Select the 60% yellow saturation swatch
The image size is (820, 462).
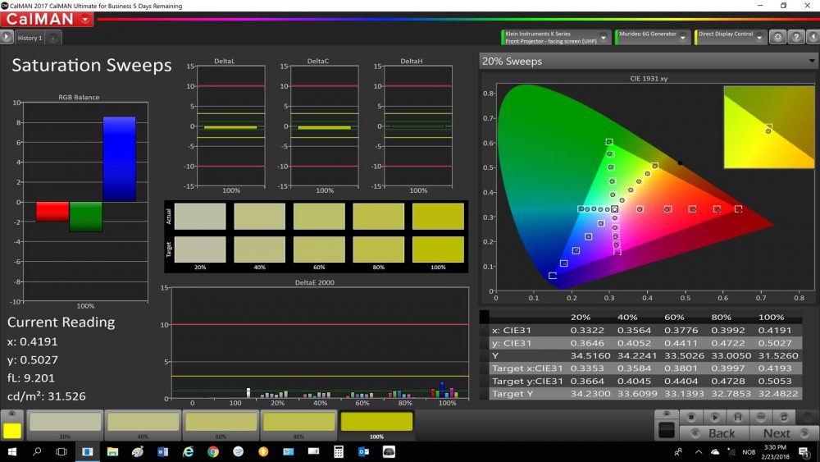pos(221,424)
